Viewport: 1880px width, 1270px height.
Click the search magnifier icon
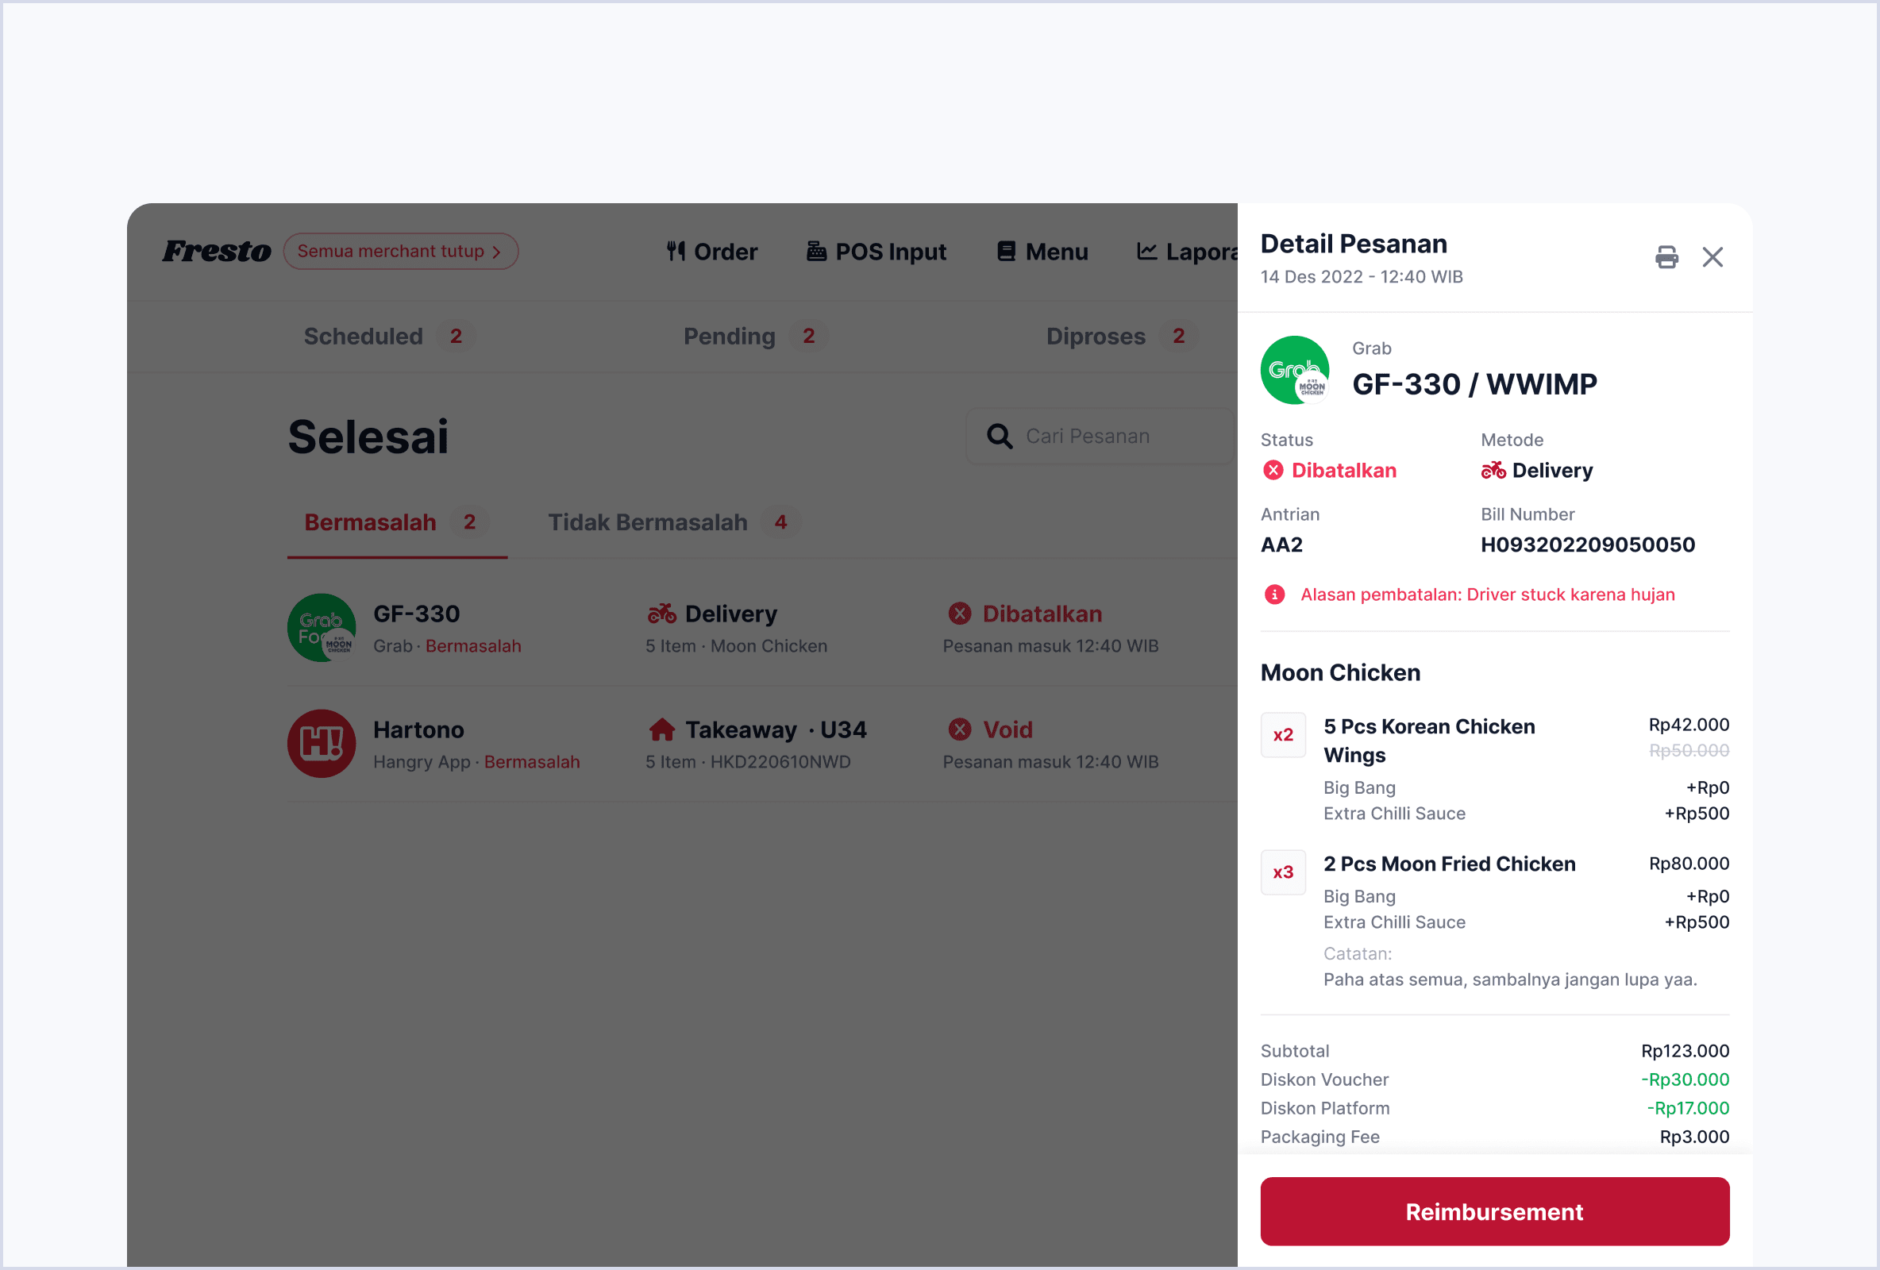point(1000,437)
